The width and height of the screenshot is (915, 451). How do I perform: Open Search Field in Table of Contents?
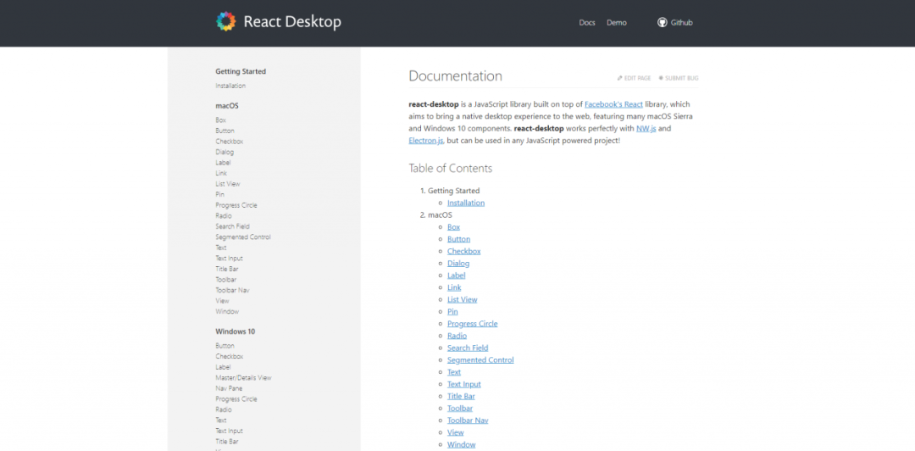pos(468,348)
